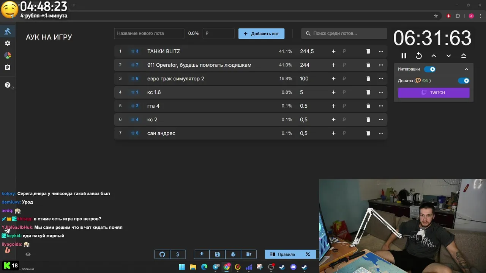This screenshot has width=486, height=273.
Task: Connect the TWITCH integration
Action: 434,93
